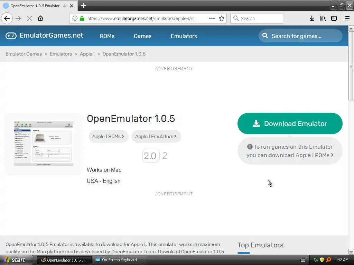Click the vote count 2 next to rating
This screenshot has height=265, width=354.
pos(165,156)
